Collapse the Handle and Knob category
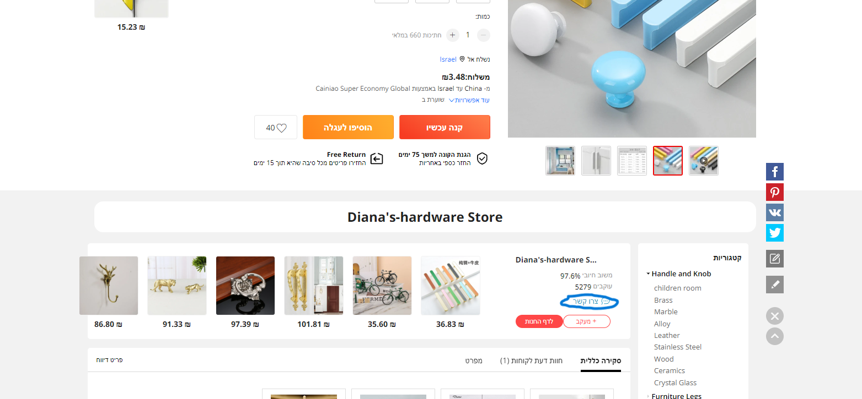This screenshot has width=862, height=399. tap(649, 274)
